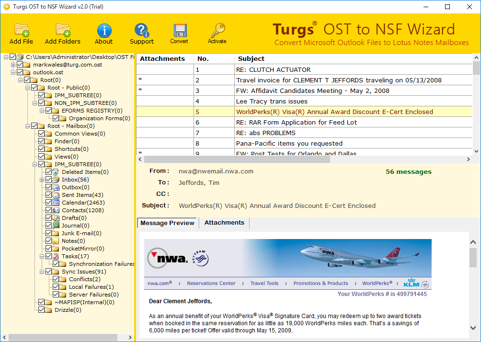This screenshot has height=342, width=481.
Task: Click the Common Views folder icon
Action: (x=48, y=134)
